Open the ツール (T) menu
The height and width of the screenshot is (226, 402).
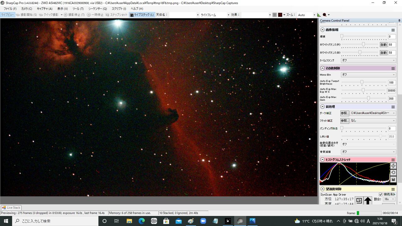coord(78,9)
